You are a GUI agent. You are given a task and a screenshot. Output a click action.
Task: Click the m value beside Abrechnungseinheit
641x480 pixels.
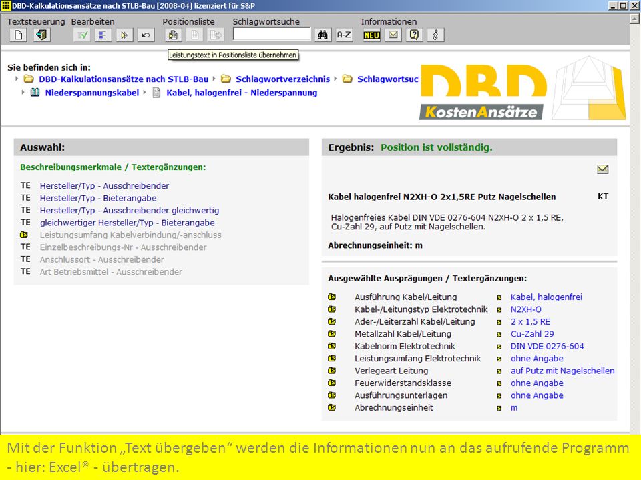[x=514, y=408]
